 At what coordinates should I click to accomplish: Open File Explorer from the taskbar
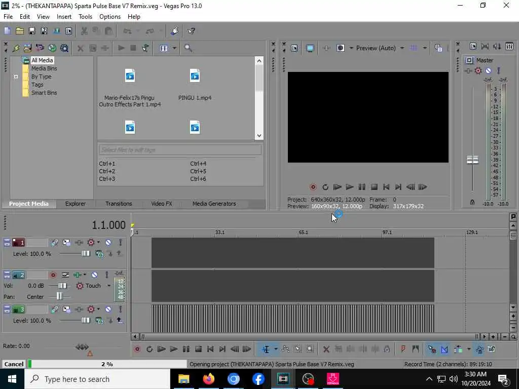point(183,379)
